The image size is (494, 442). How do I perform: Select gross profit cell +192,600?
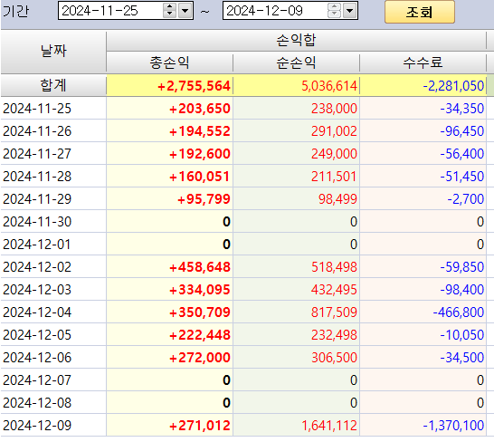click(x=169, y=154)
